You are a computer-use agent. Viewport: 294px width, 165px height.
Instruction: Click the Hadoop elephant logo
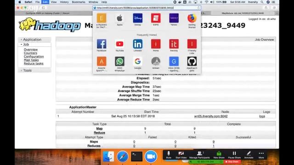[50, 24]
